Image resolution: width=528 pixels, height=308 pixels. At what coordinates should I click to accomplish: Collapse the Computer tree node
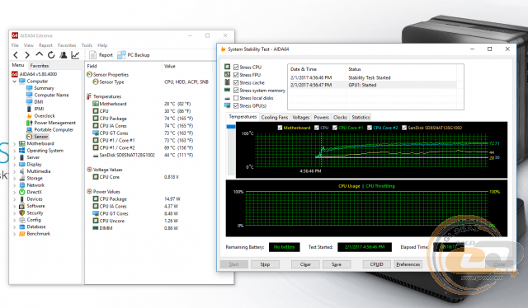coord(15,82)
